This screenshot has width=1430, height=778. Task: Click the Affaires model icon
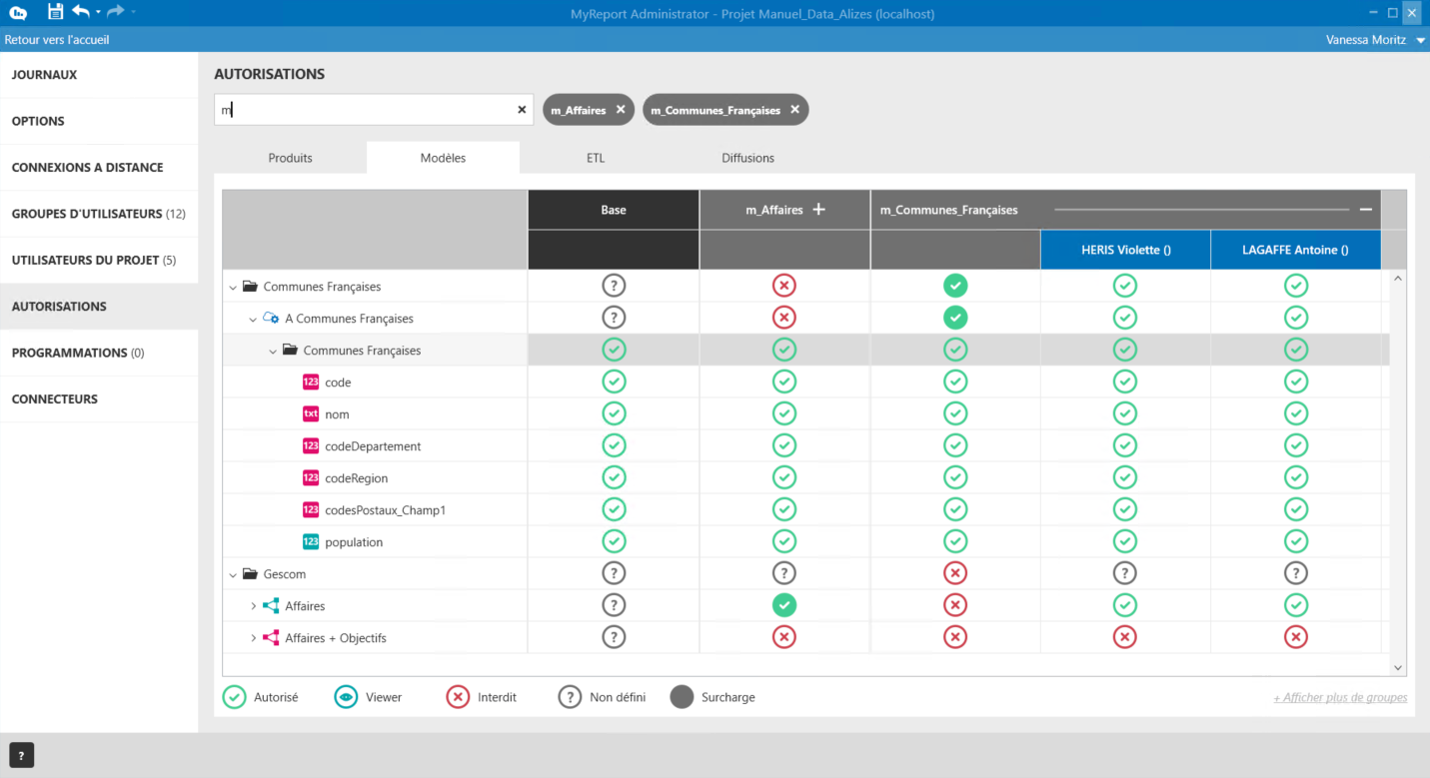[x=271, y=606]
